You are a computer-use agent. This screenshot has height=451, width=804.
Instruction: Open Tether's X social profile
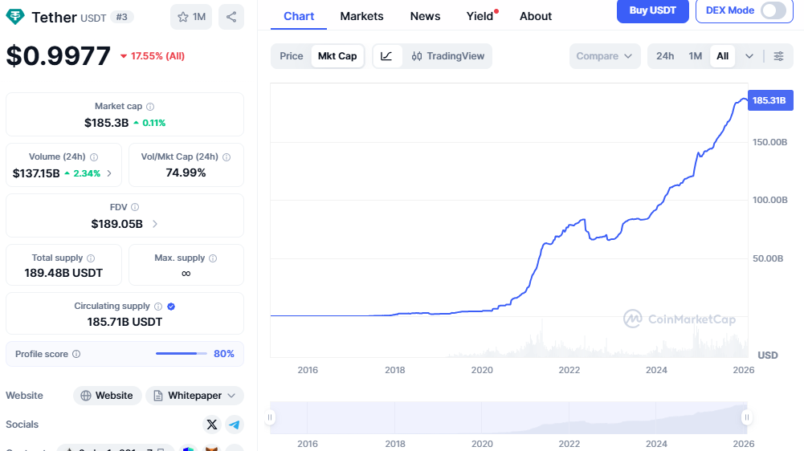point(212,425)
